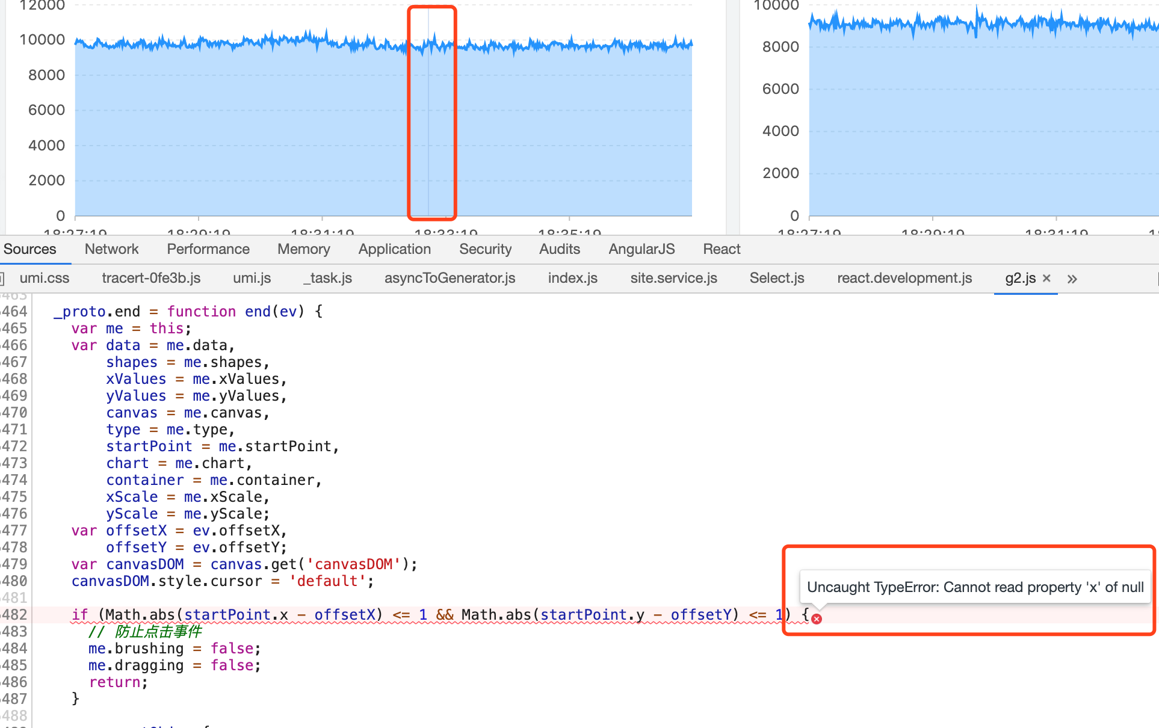
Task: Open the site.service.js file tab
Action: tap(673, 278)
